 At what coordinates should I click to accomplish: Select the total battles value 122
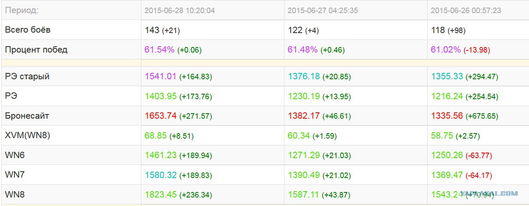pyautogui.click(x=295, y=30)
